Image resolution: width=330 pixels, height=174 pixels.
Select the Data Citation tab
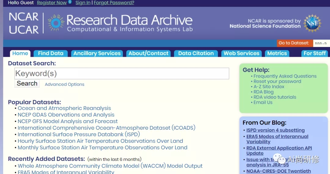coord(196,53)
